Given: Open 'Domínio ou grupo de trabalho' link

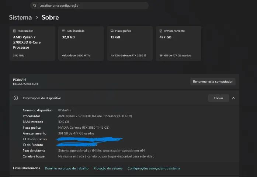Looking at the screenshot, I should tap(66, 168).
